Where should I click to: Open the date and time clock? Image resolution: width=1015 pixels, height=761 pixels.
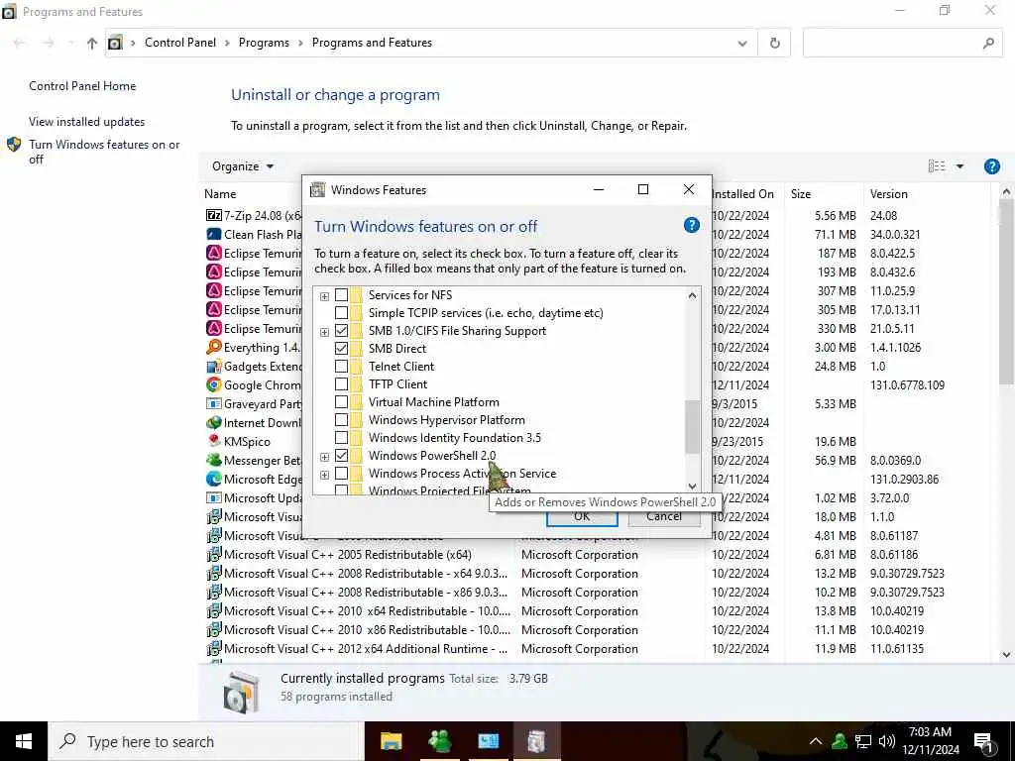[930, 741]
